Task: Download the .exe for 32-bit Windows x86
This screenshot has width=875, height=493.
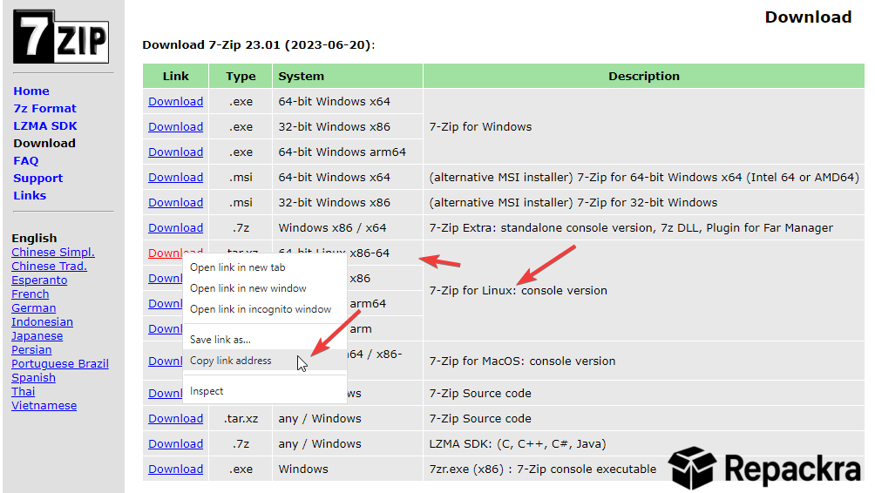Action: point(175,126)
